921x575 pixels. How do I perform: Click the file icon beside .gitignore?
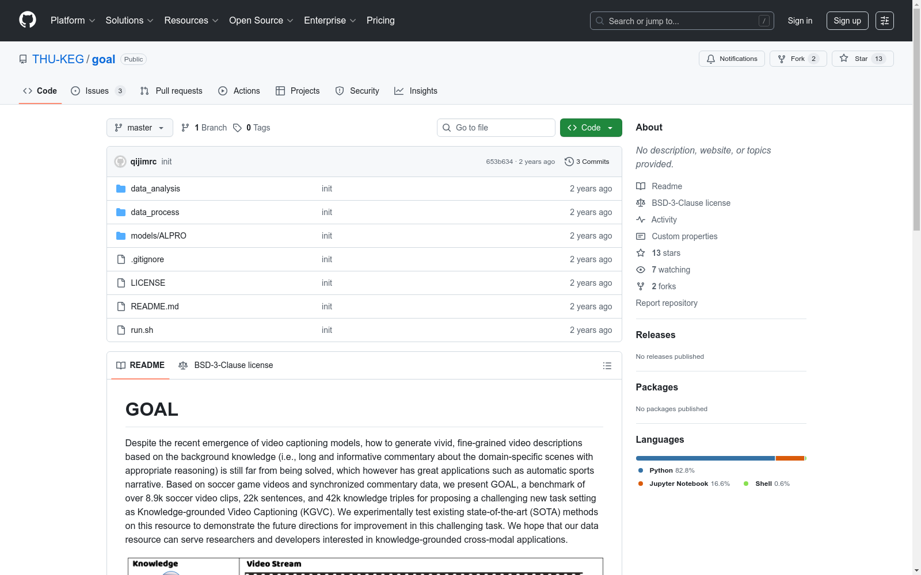coord(121,259)
